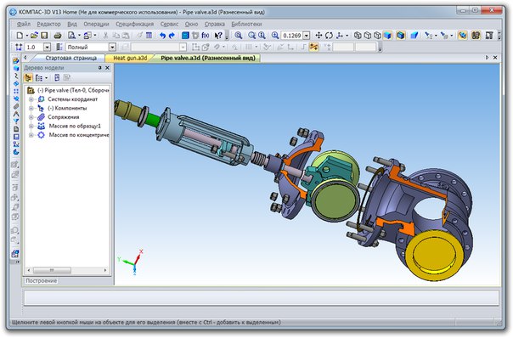Select the Rotate view tool
This screenshot has height=338, width=513.
point(329,36)
